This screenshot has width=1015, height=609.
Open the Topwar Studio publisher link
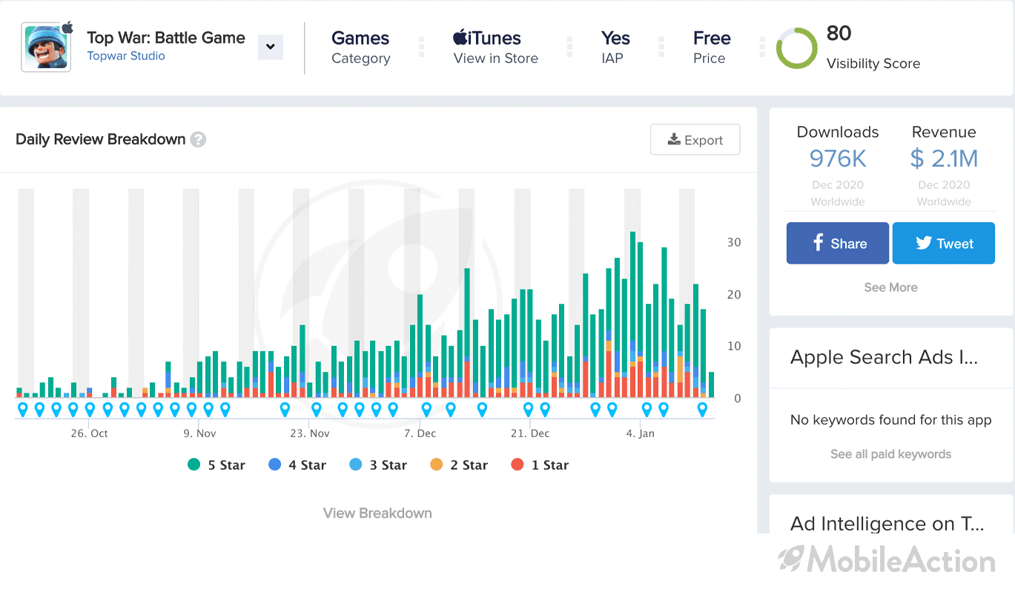[126, 56]
